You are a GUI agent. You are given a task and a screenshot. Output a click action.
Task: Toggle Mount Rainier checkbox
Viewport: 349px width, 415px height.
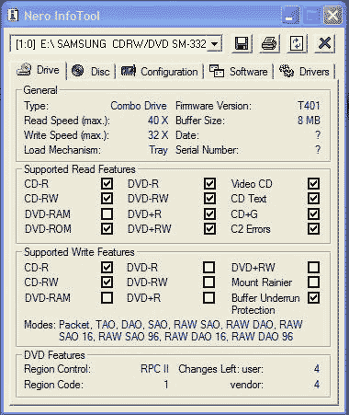pos(314,282)
